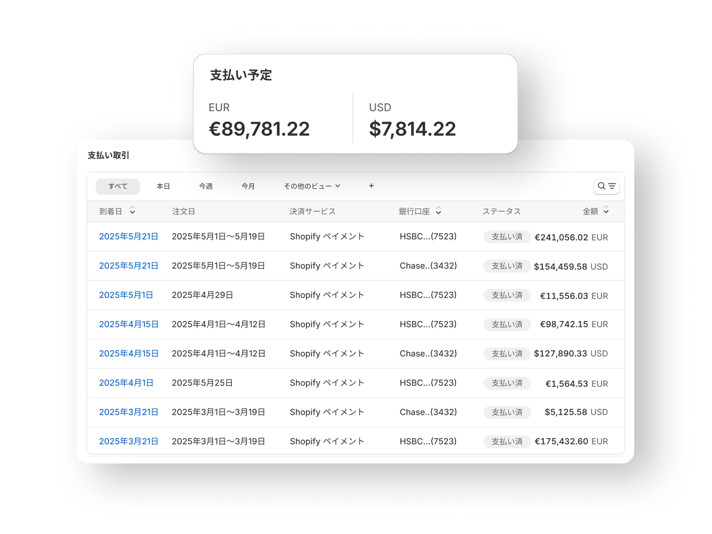The width and height of the screenshot is (712, 534).
Task: Add a new view with plus icon
Action: pos(371,186)
